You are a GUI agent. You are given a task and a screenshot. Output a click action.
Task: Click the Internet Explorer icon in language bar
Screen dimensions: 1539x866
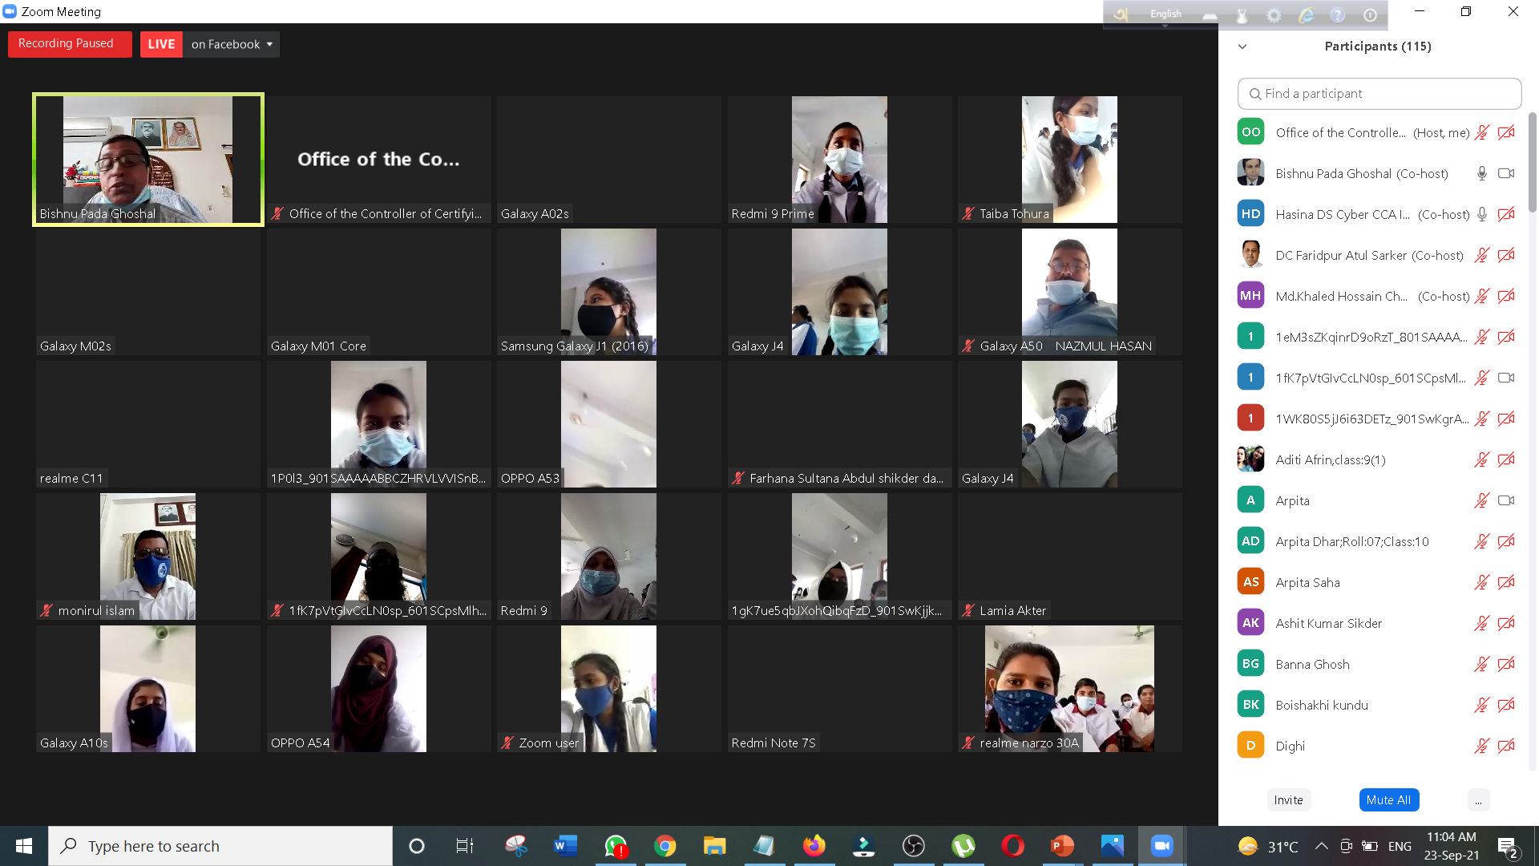tap(1306, 15)
